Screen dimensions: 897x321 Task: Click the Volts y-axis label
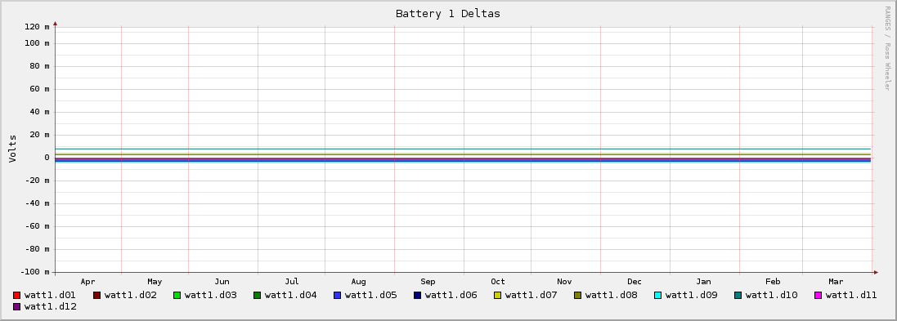click(x=12, y=149)
